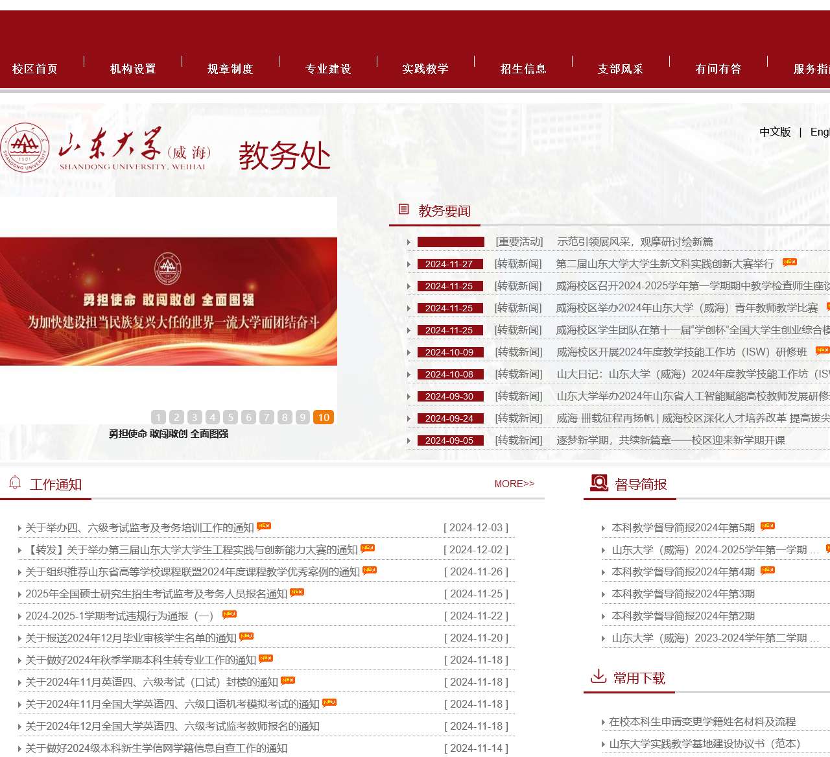Go to carousel slide 7
The width and height of the screenshot is (830, 757).
267,417
